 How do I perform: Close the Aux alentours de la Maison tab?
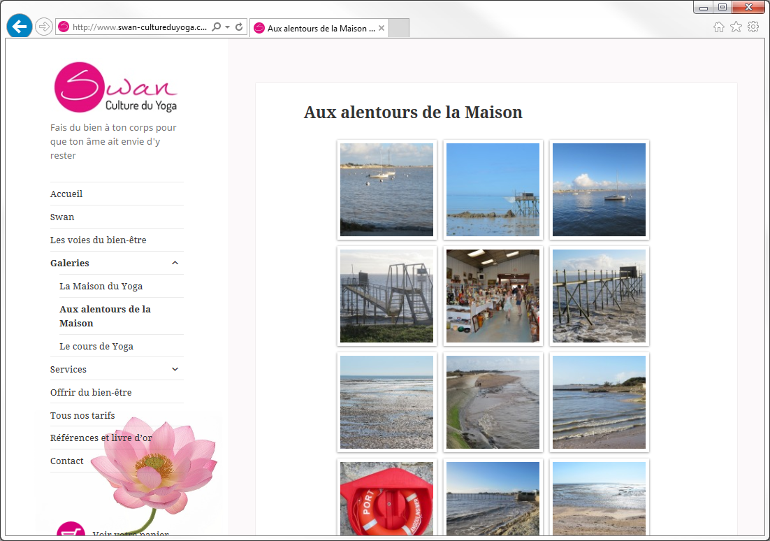[x=382, y=28]
